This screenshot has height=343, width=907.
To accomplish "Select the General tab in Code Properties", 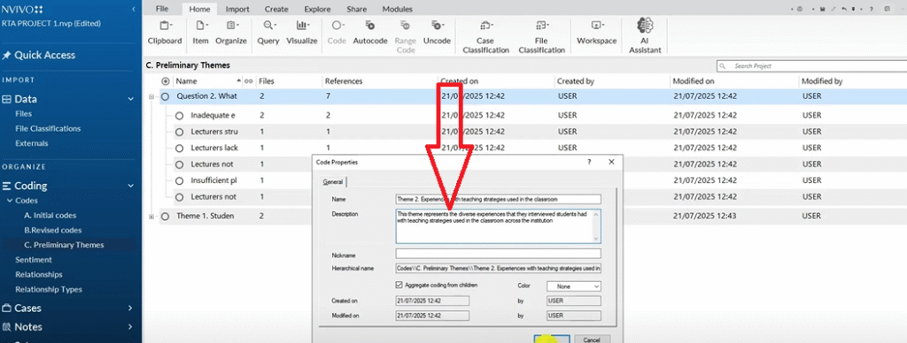I will point(333,182).
